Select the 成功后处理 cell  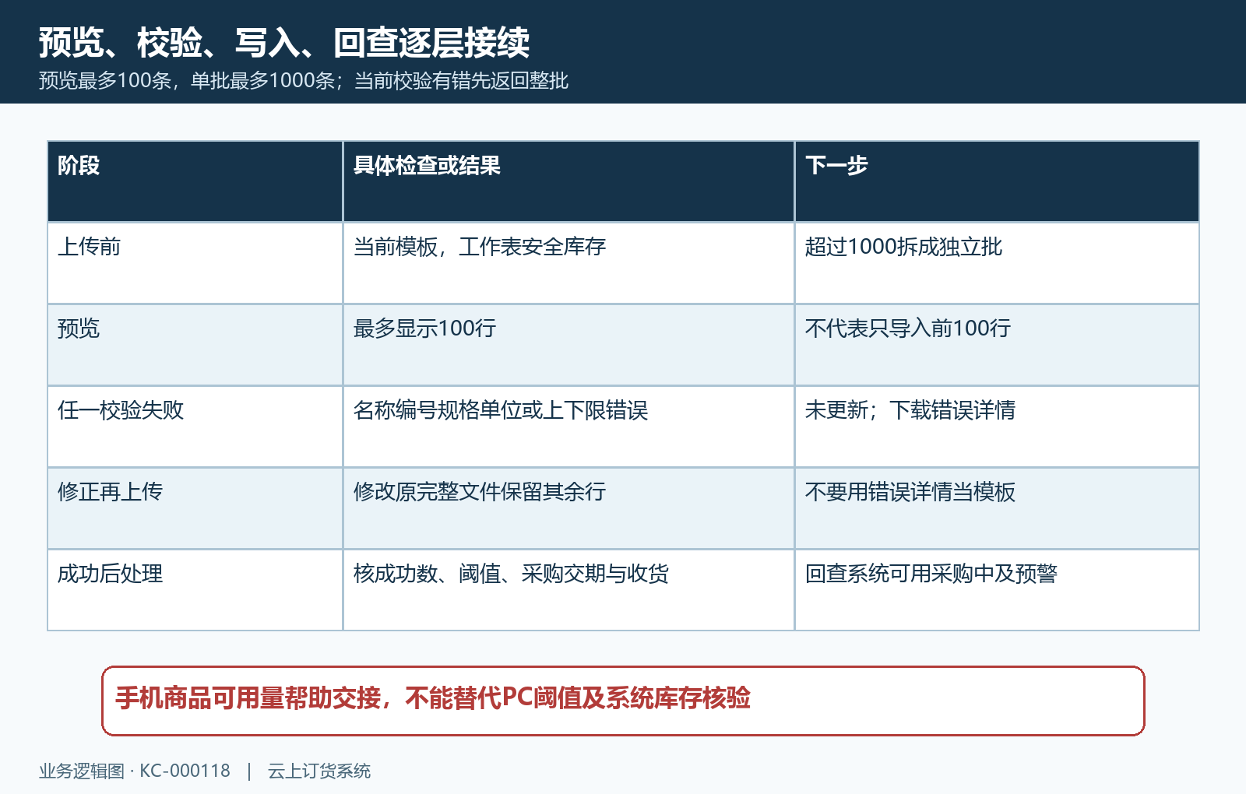195,590
